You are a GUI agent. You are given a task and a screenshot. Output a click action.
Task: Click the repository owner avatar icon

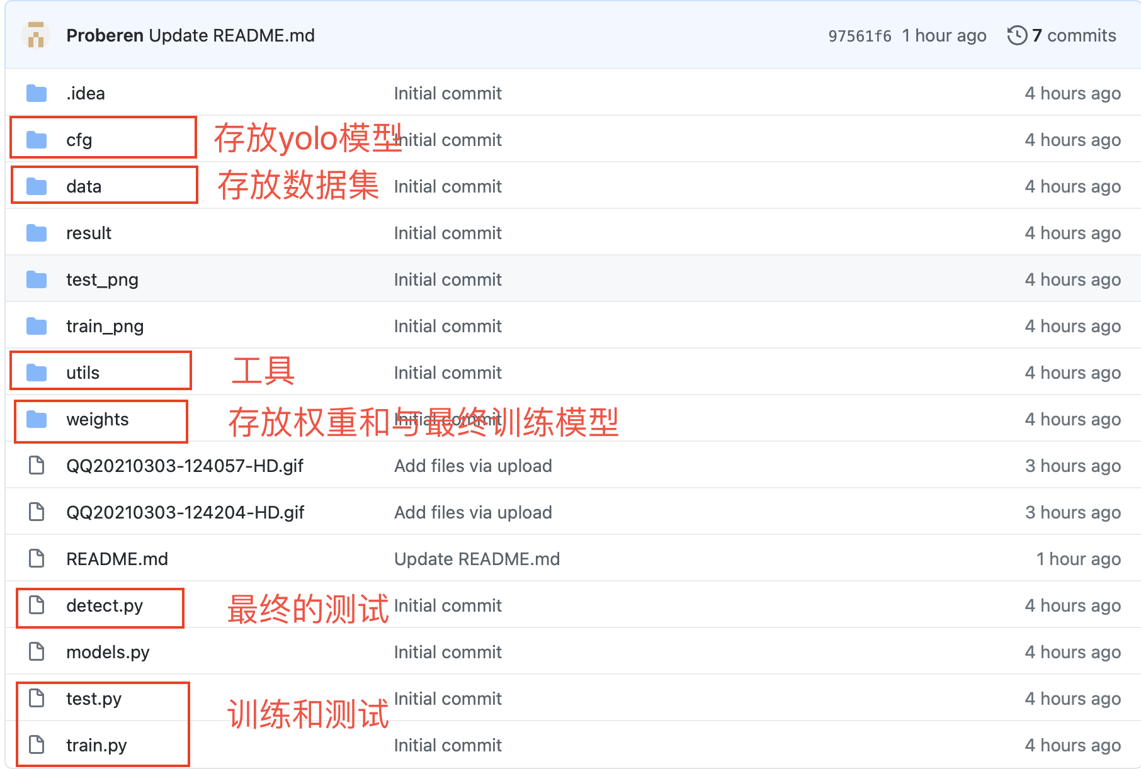pyautogui.click(x=36, y=35)
